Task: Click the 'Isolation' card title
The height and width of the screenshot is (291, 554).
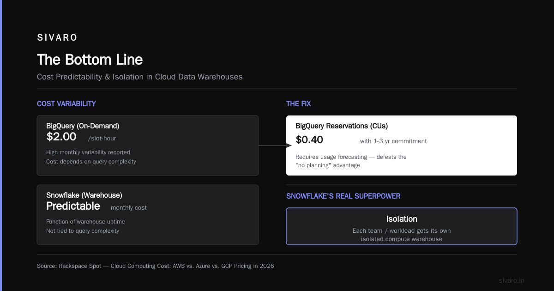Action: (402, 219)
